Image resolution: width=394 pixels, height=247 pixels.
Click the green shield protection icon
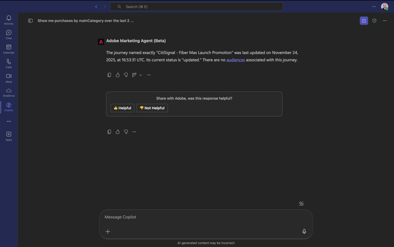(x=375, y=20)
